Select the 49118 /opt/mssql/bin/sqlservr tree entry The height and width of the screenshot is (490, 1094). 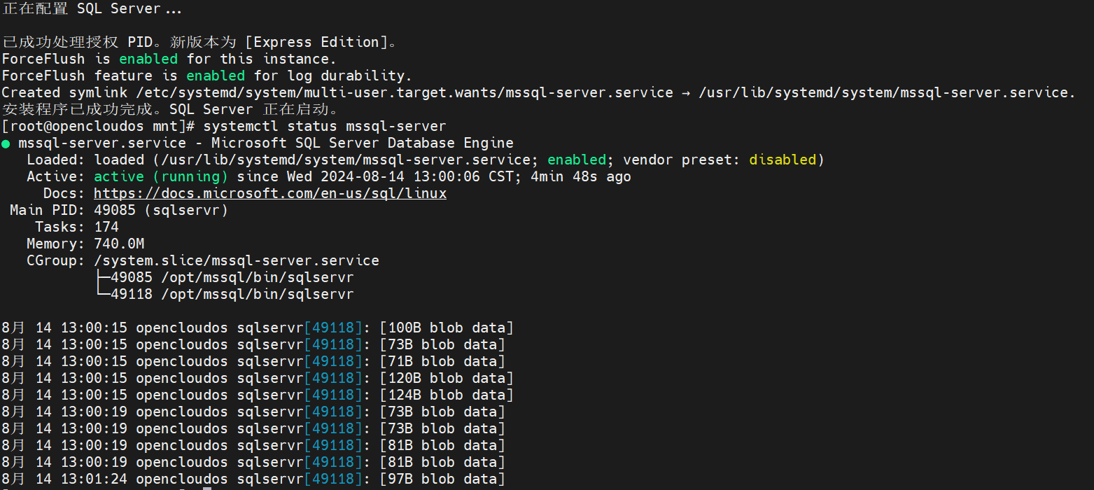point(232,295)
